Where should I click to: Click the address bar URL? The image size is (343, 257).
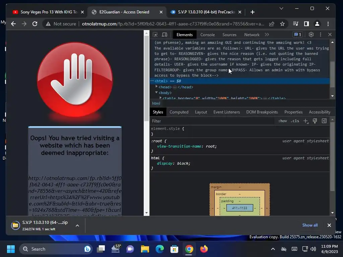[173, 24]
